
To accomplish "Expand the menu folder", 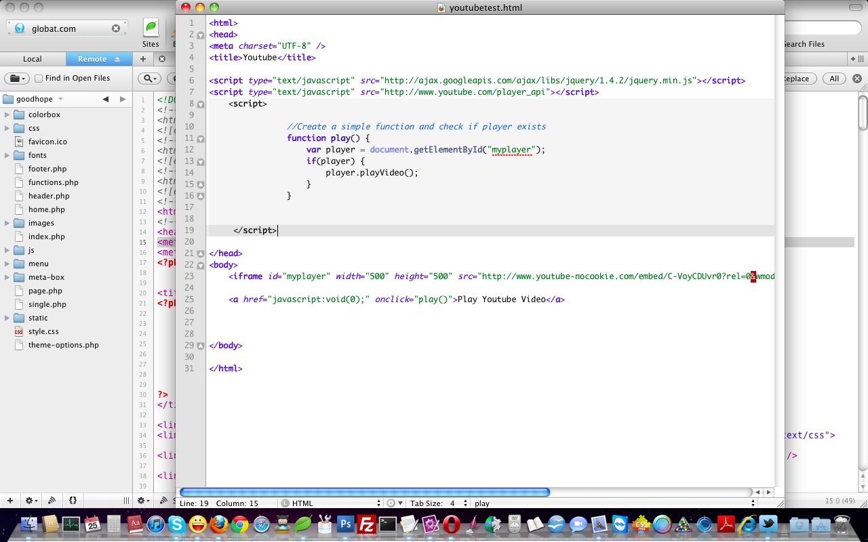I will [7, 264].
